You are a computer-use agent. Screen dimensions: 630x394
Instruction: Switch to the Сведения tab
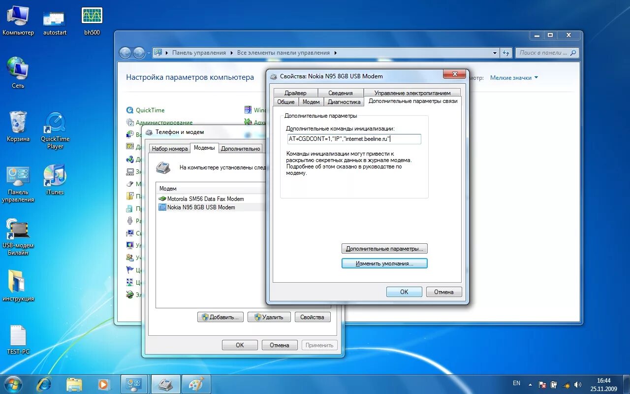341,93
